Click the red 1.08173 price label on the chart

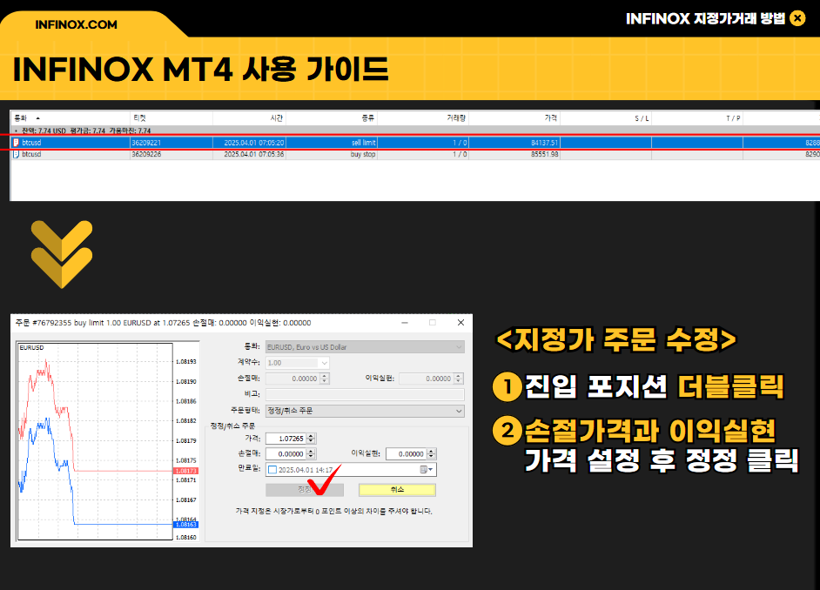(x=185, y=471)
